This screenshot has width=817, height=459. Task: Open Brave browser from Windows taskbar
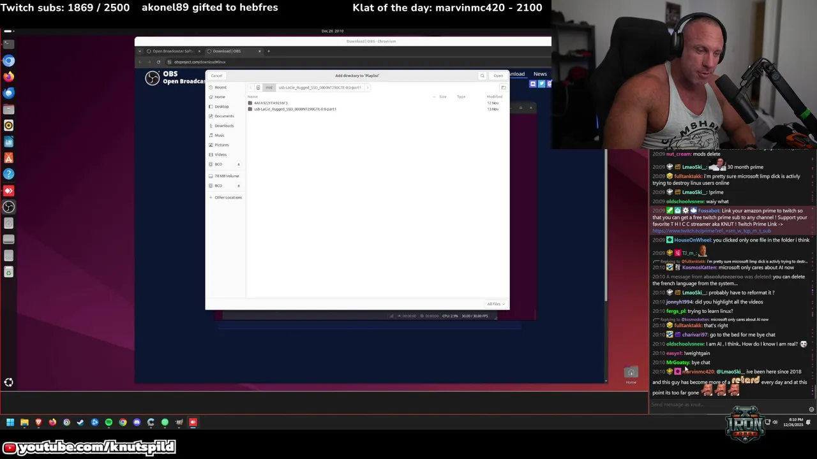click(x=38, y=422)
